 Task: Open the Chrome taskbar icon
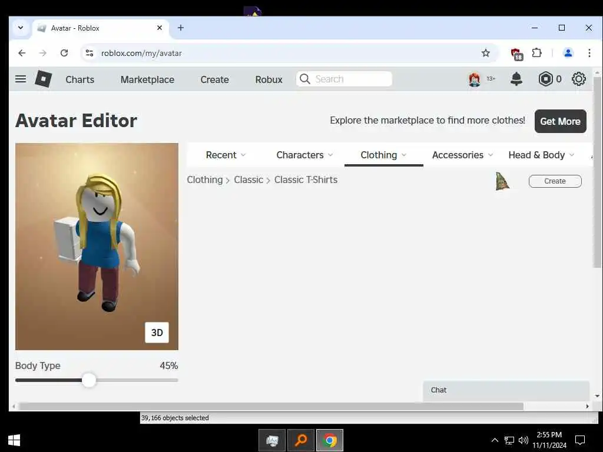coord(330,440)
